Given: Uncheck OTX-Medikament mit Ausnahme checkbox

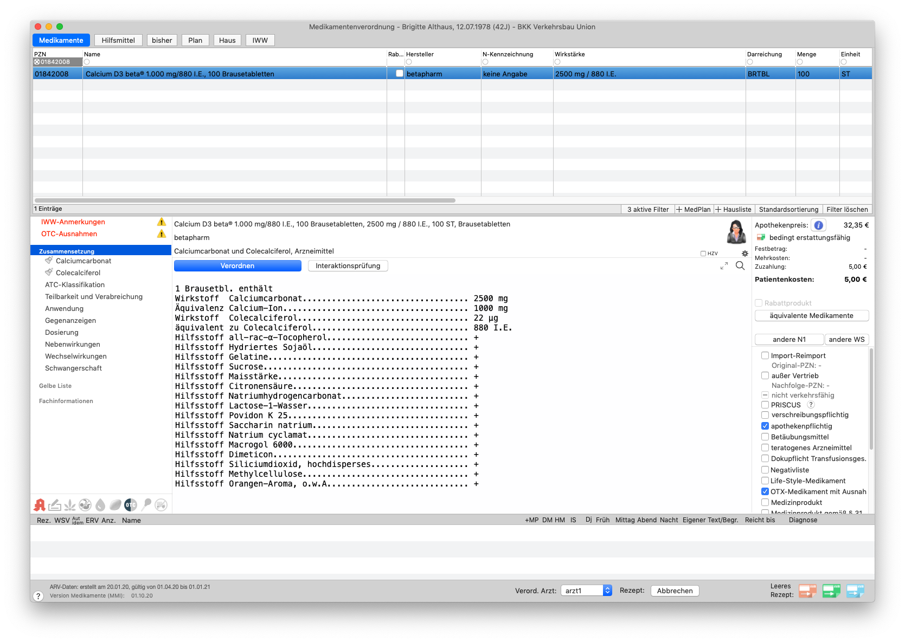Looking at the screenshot, I should pos(765,491).
